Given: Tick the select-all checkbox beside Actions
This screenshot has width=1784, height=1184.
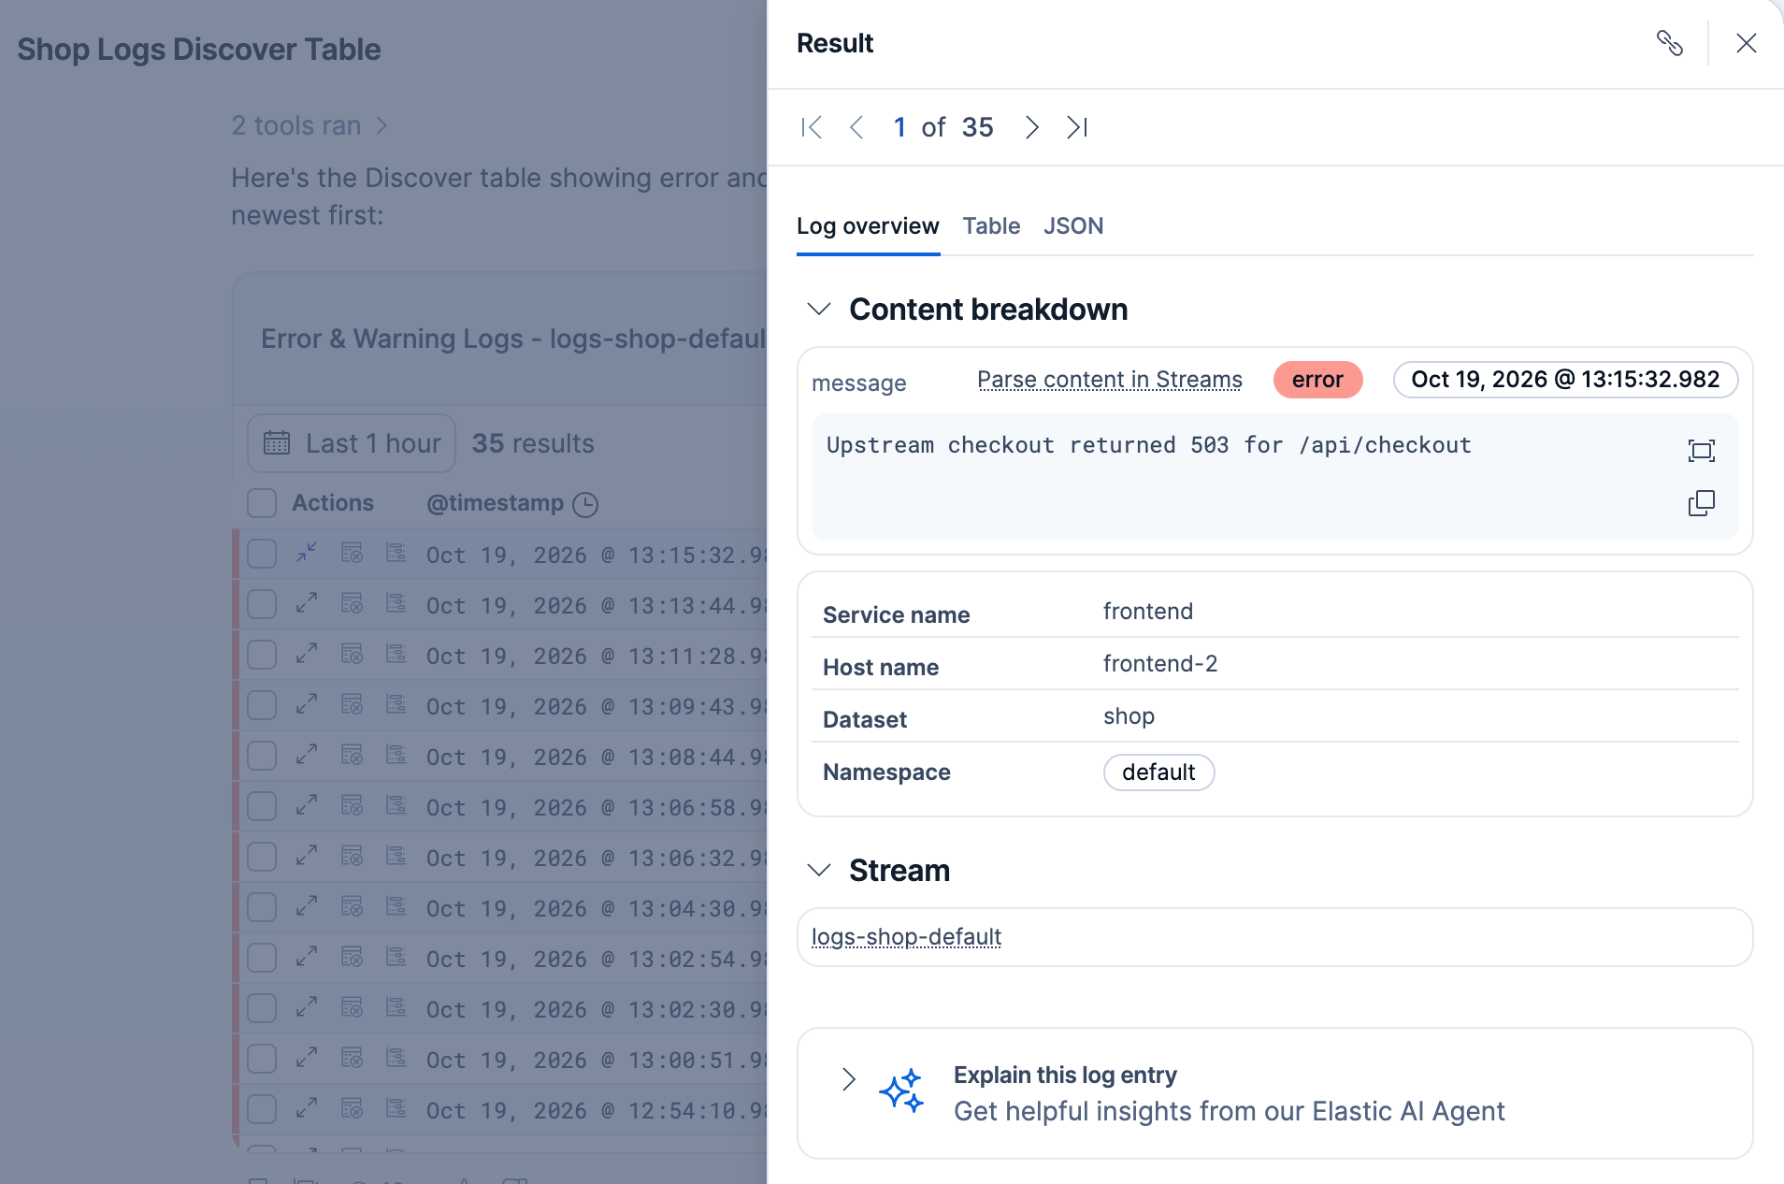Looking at the screenshot, I should tap(262, 503).
